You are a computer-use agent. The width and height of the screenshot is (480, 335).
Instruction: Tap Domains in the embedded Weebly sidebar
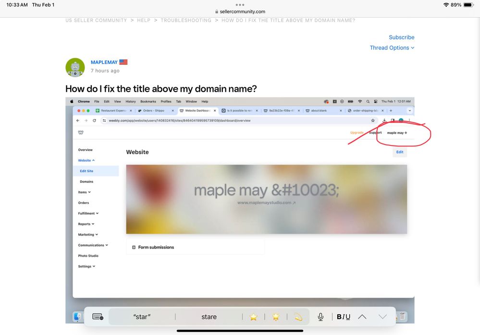coord(86,181)
